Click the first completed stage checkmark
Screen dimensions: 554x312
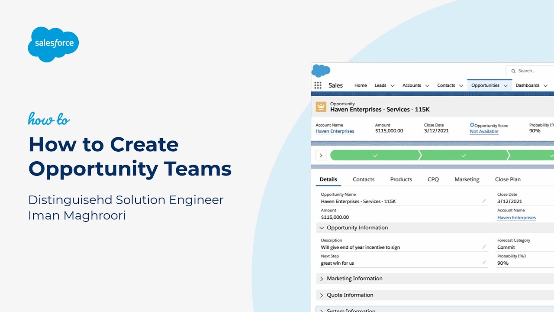(x=375, y=155)
